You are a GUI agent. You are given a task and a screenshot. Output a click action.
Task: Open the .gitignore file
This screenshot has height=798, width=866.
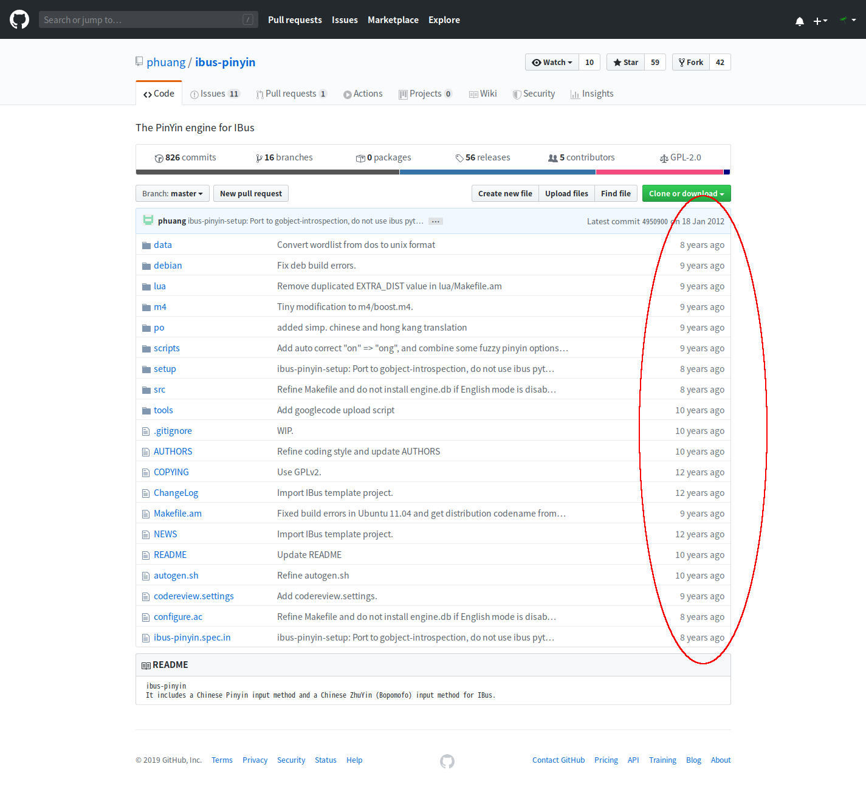click(173, 431)
